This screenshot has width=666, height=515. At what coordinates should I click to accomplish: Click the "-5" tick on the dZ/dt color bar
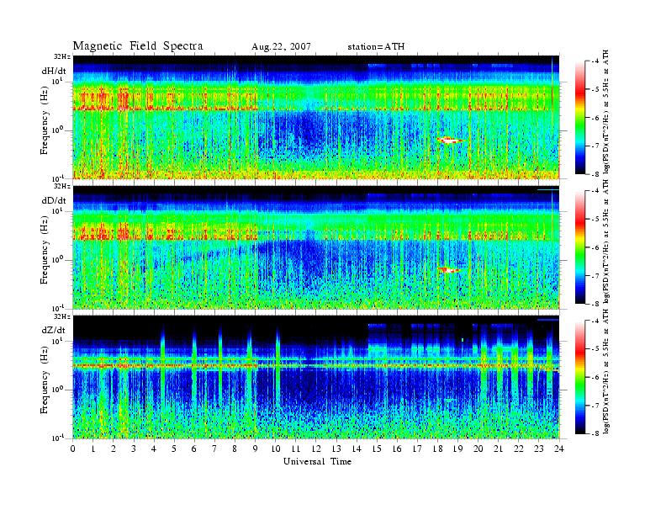[595, 348]
